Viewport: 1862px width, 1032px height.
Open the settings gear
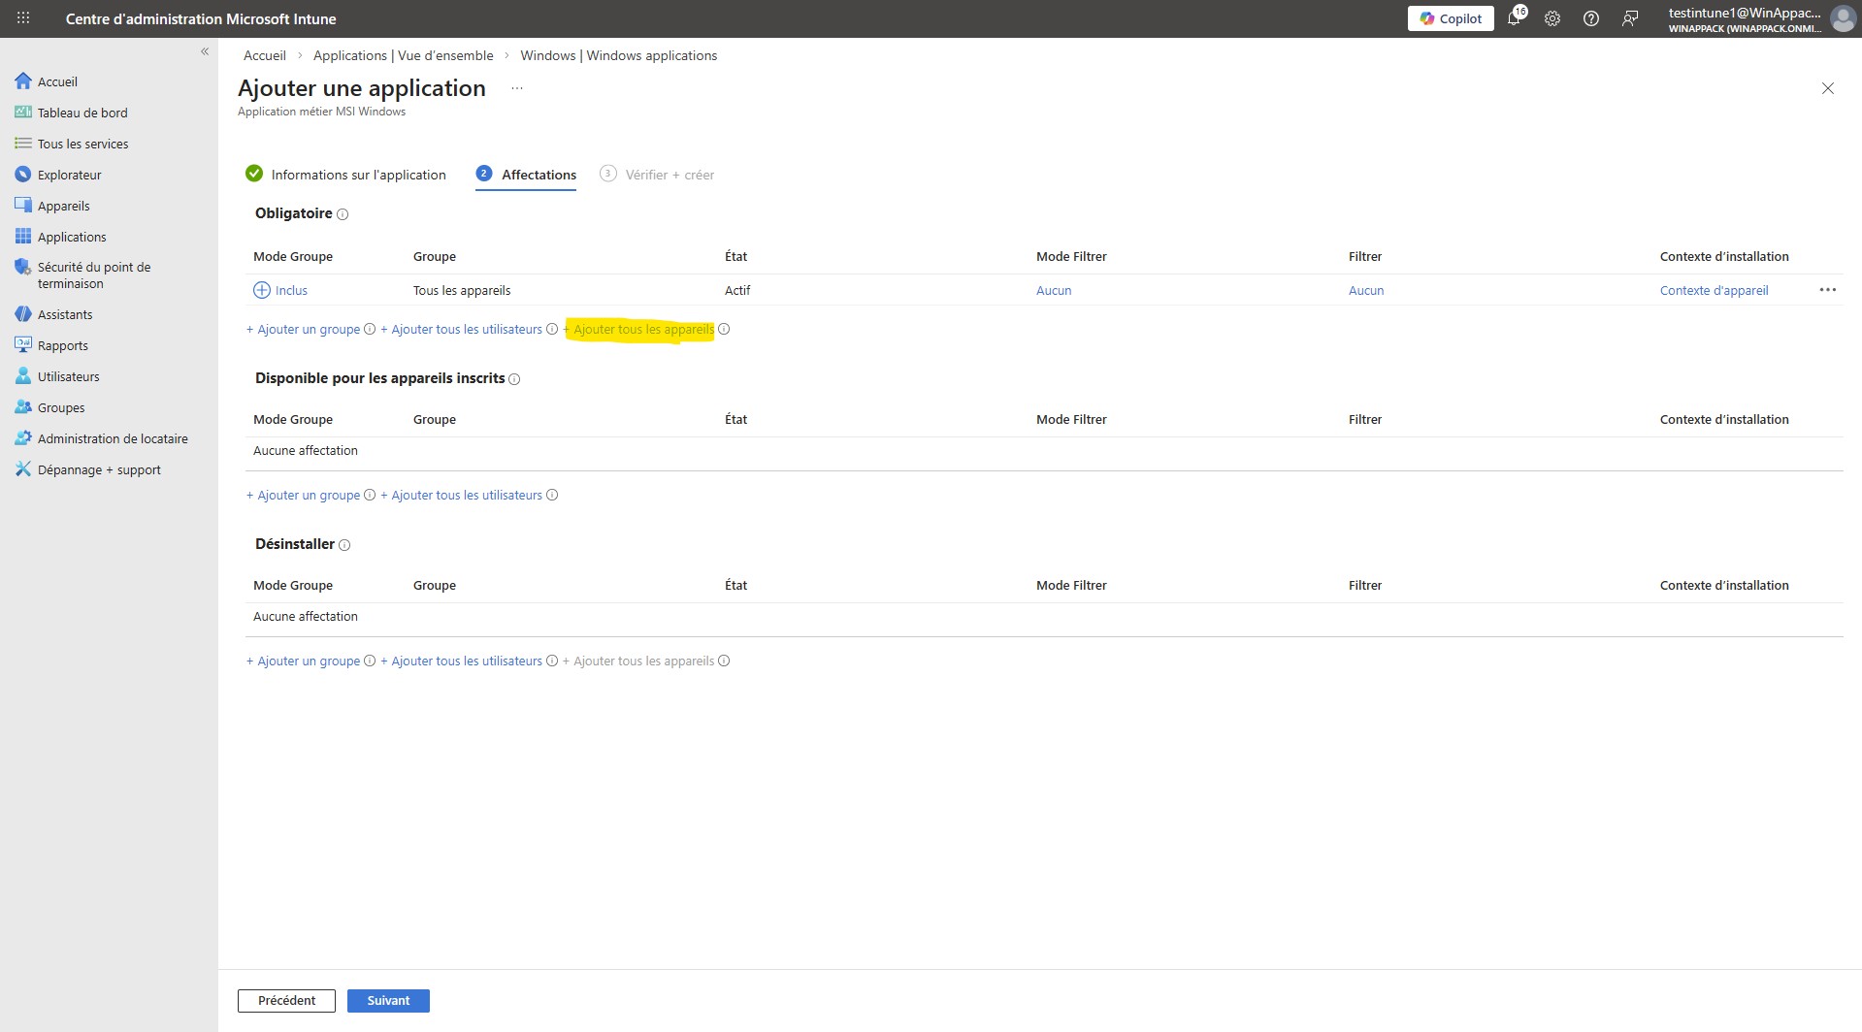(1552, 17)
